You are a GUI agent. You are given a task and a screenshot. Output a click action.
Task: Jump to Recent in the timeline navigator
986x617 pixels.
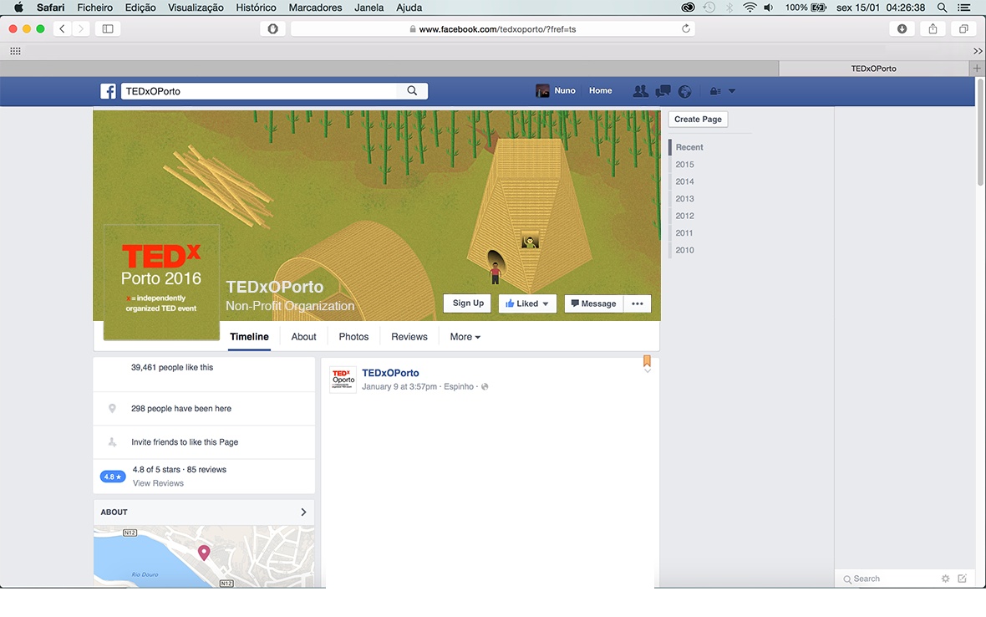[689, 147]
